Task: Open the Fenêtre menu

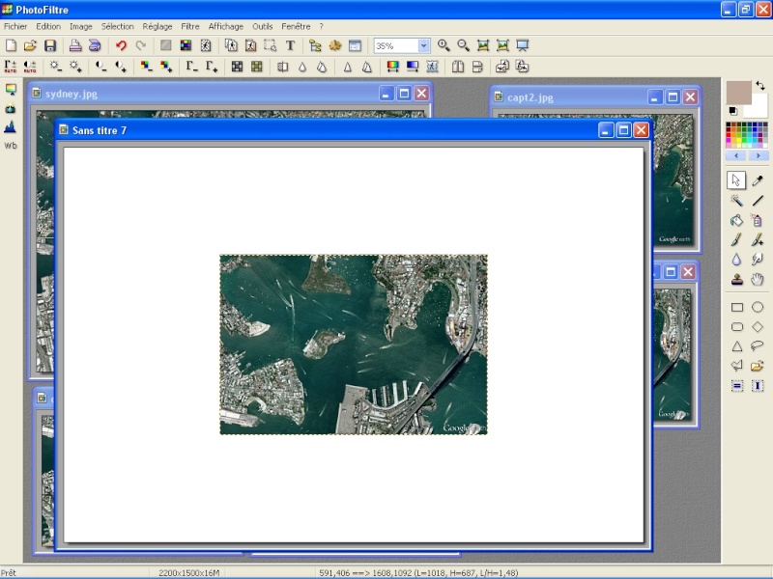Action: [x=296, y=27]
